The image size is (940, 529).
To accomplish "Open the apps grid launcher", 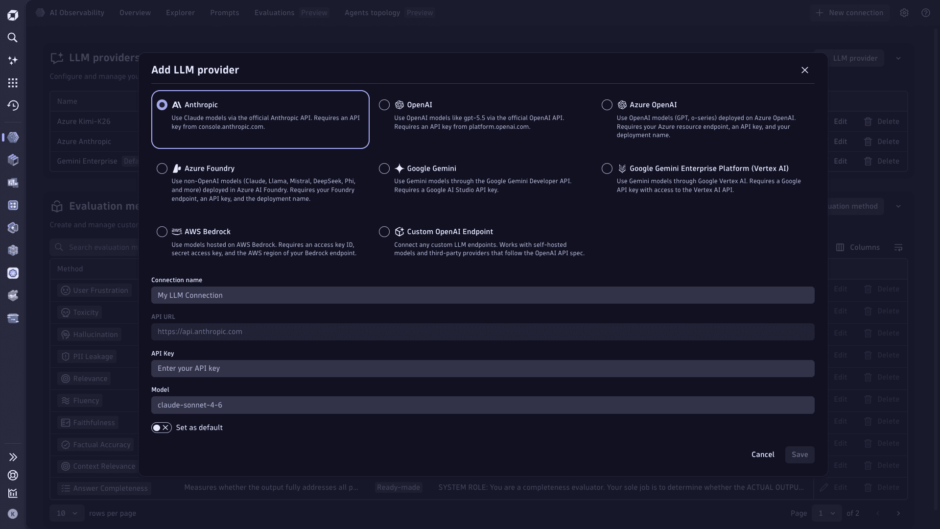I will (13, 83).
